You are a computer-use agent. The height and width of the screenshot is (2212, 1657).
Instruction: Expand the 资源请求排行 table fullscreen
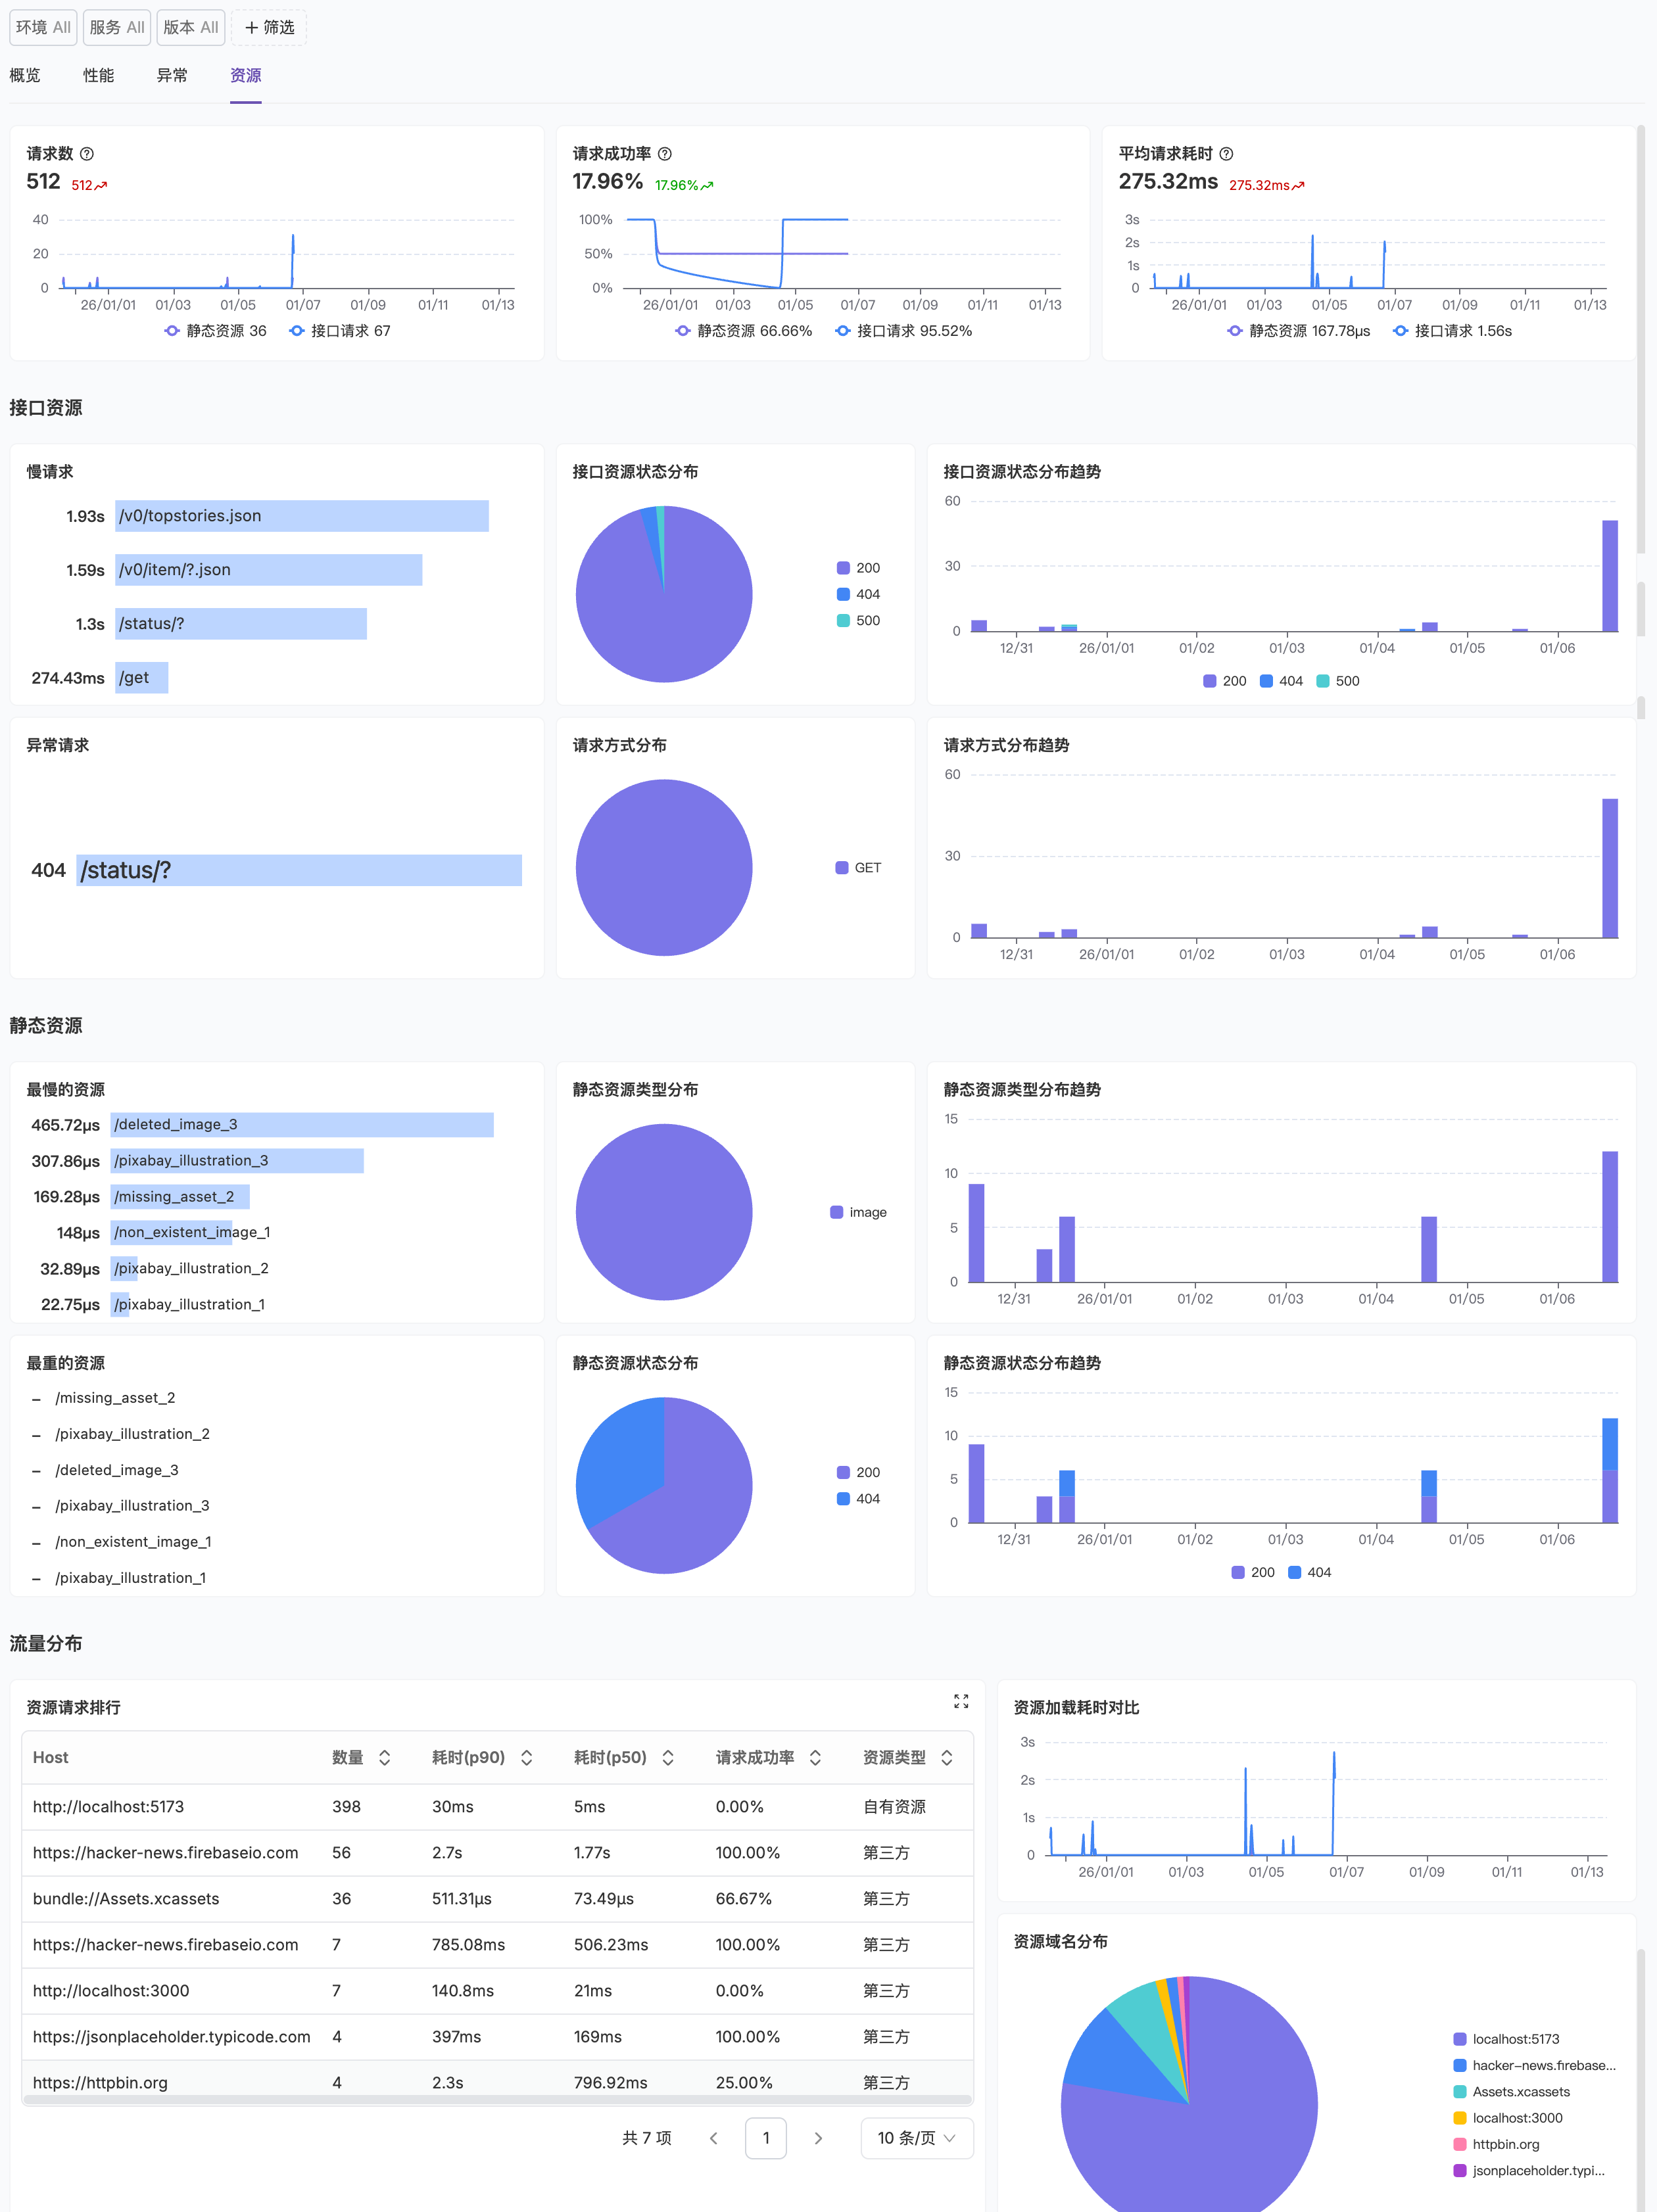click(961, 1701)
